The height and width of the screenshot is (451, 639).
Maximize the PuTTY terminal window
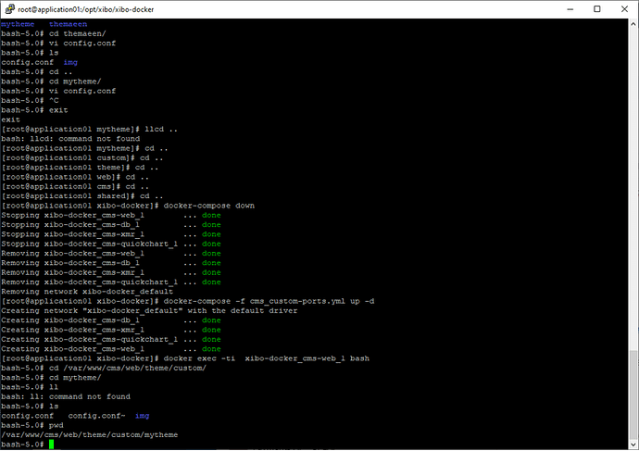[579, 9]
